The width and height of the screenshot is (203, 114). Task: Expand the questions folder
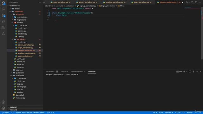[x=25, y=73]
